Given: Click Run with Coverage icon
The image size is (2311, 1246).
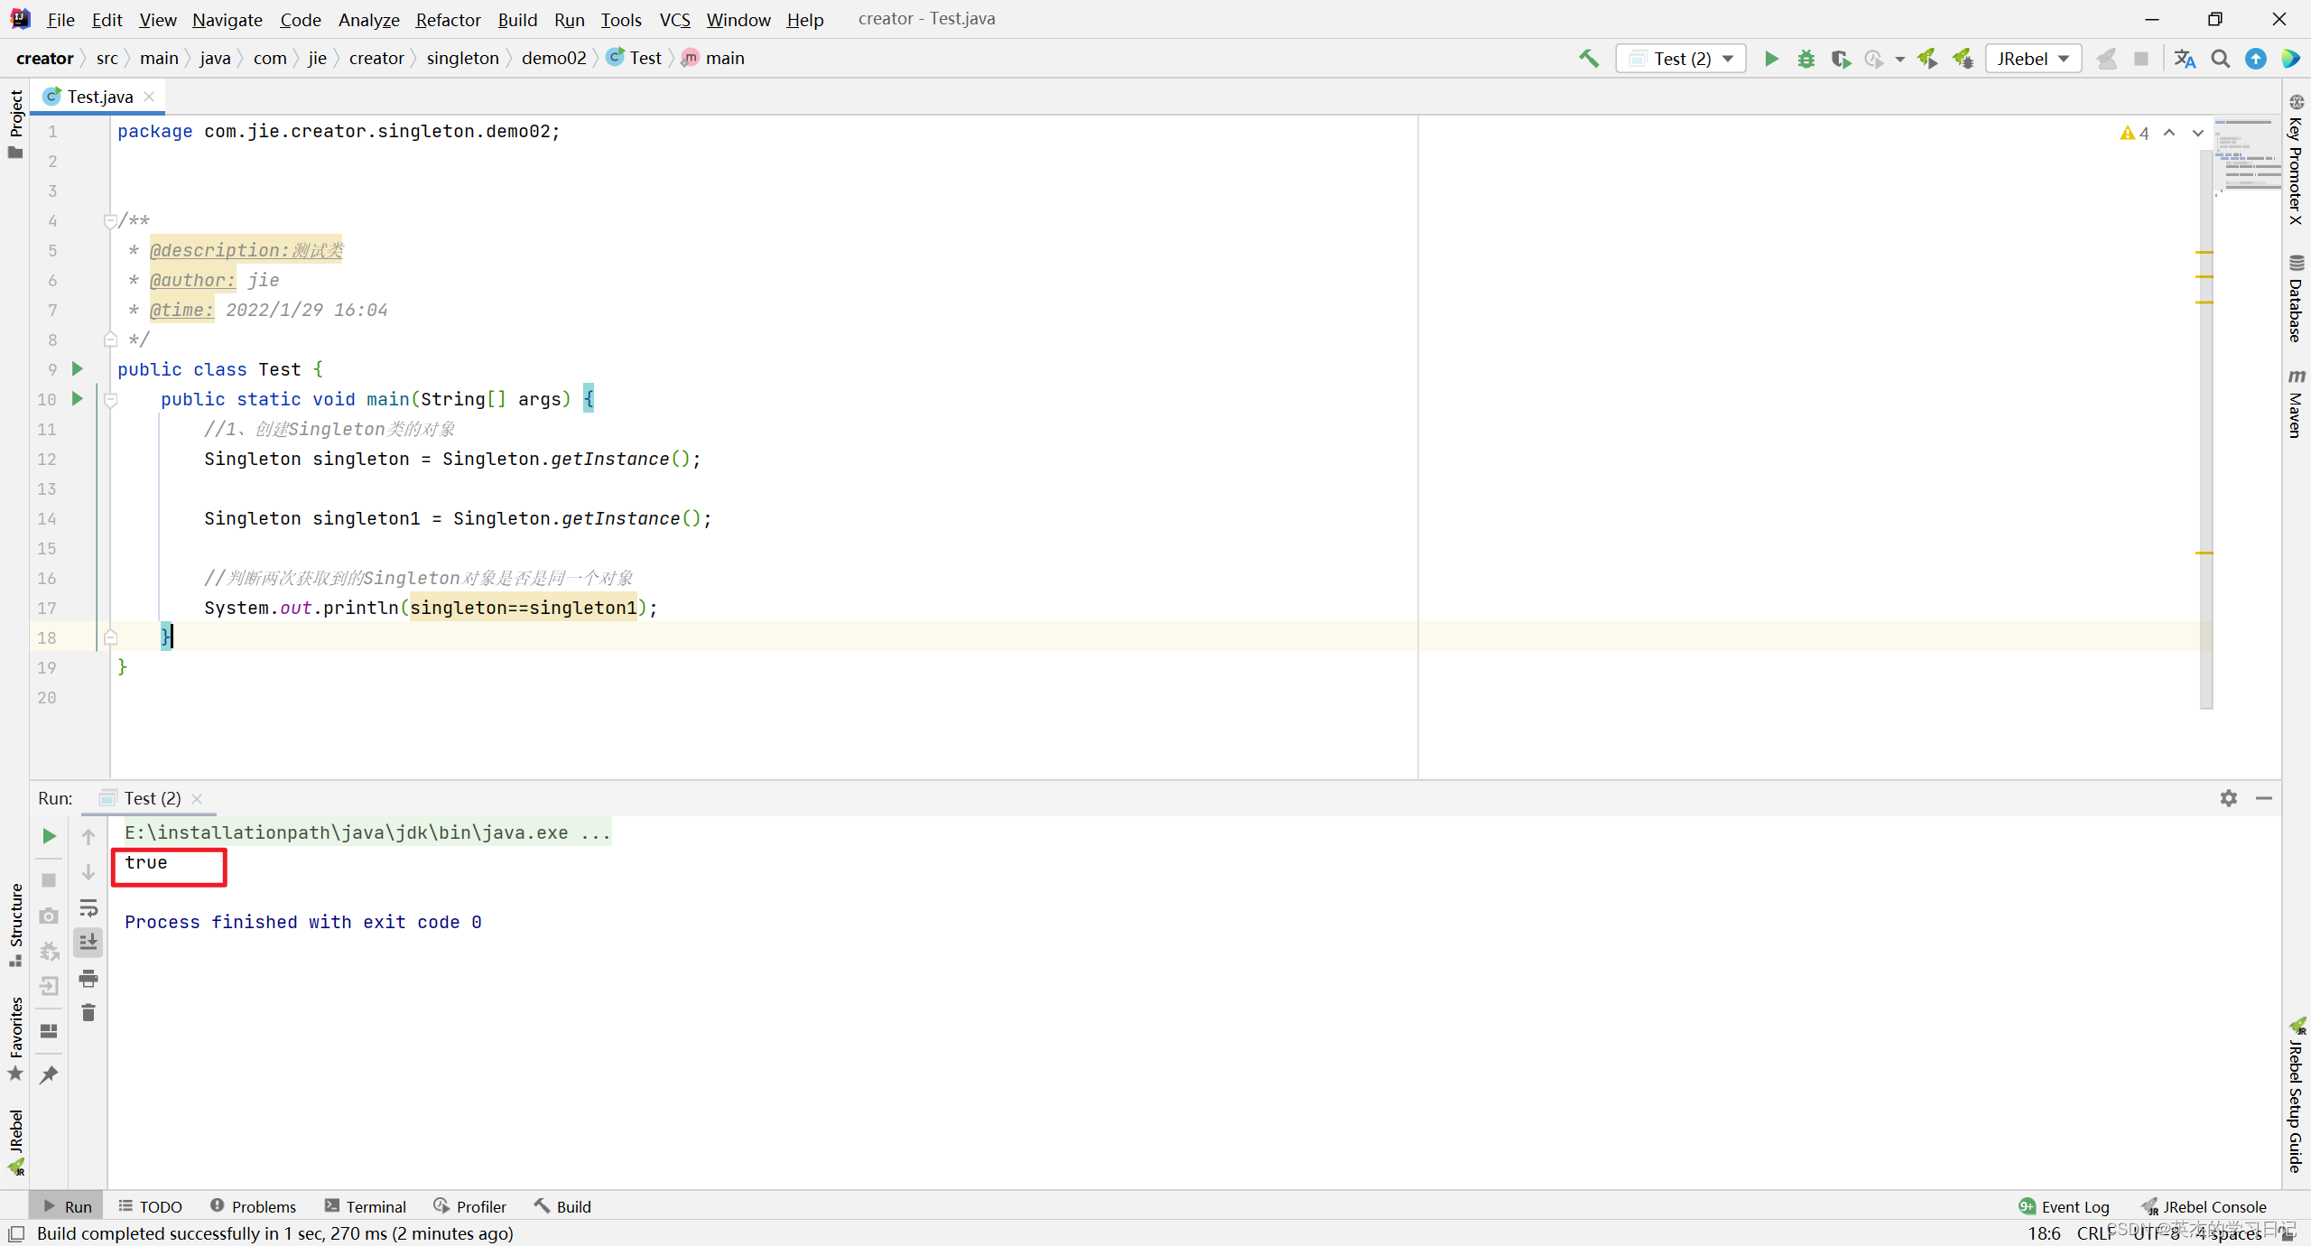Looking at the screenshot, I should 1840,59.
